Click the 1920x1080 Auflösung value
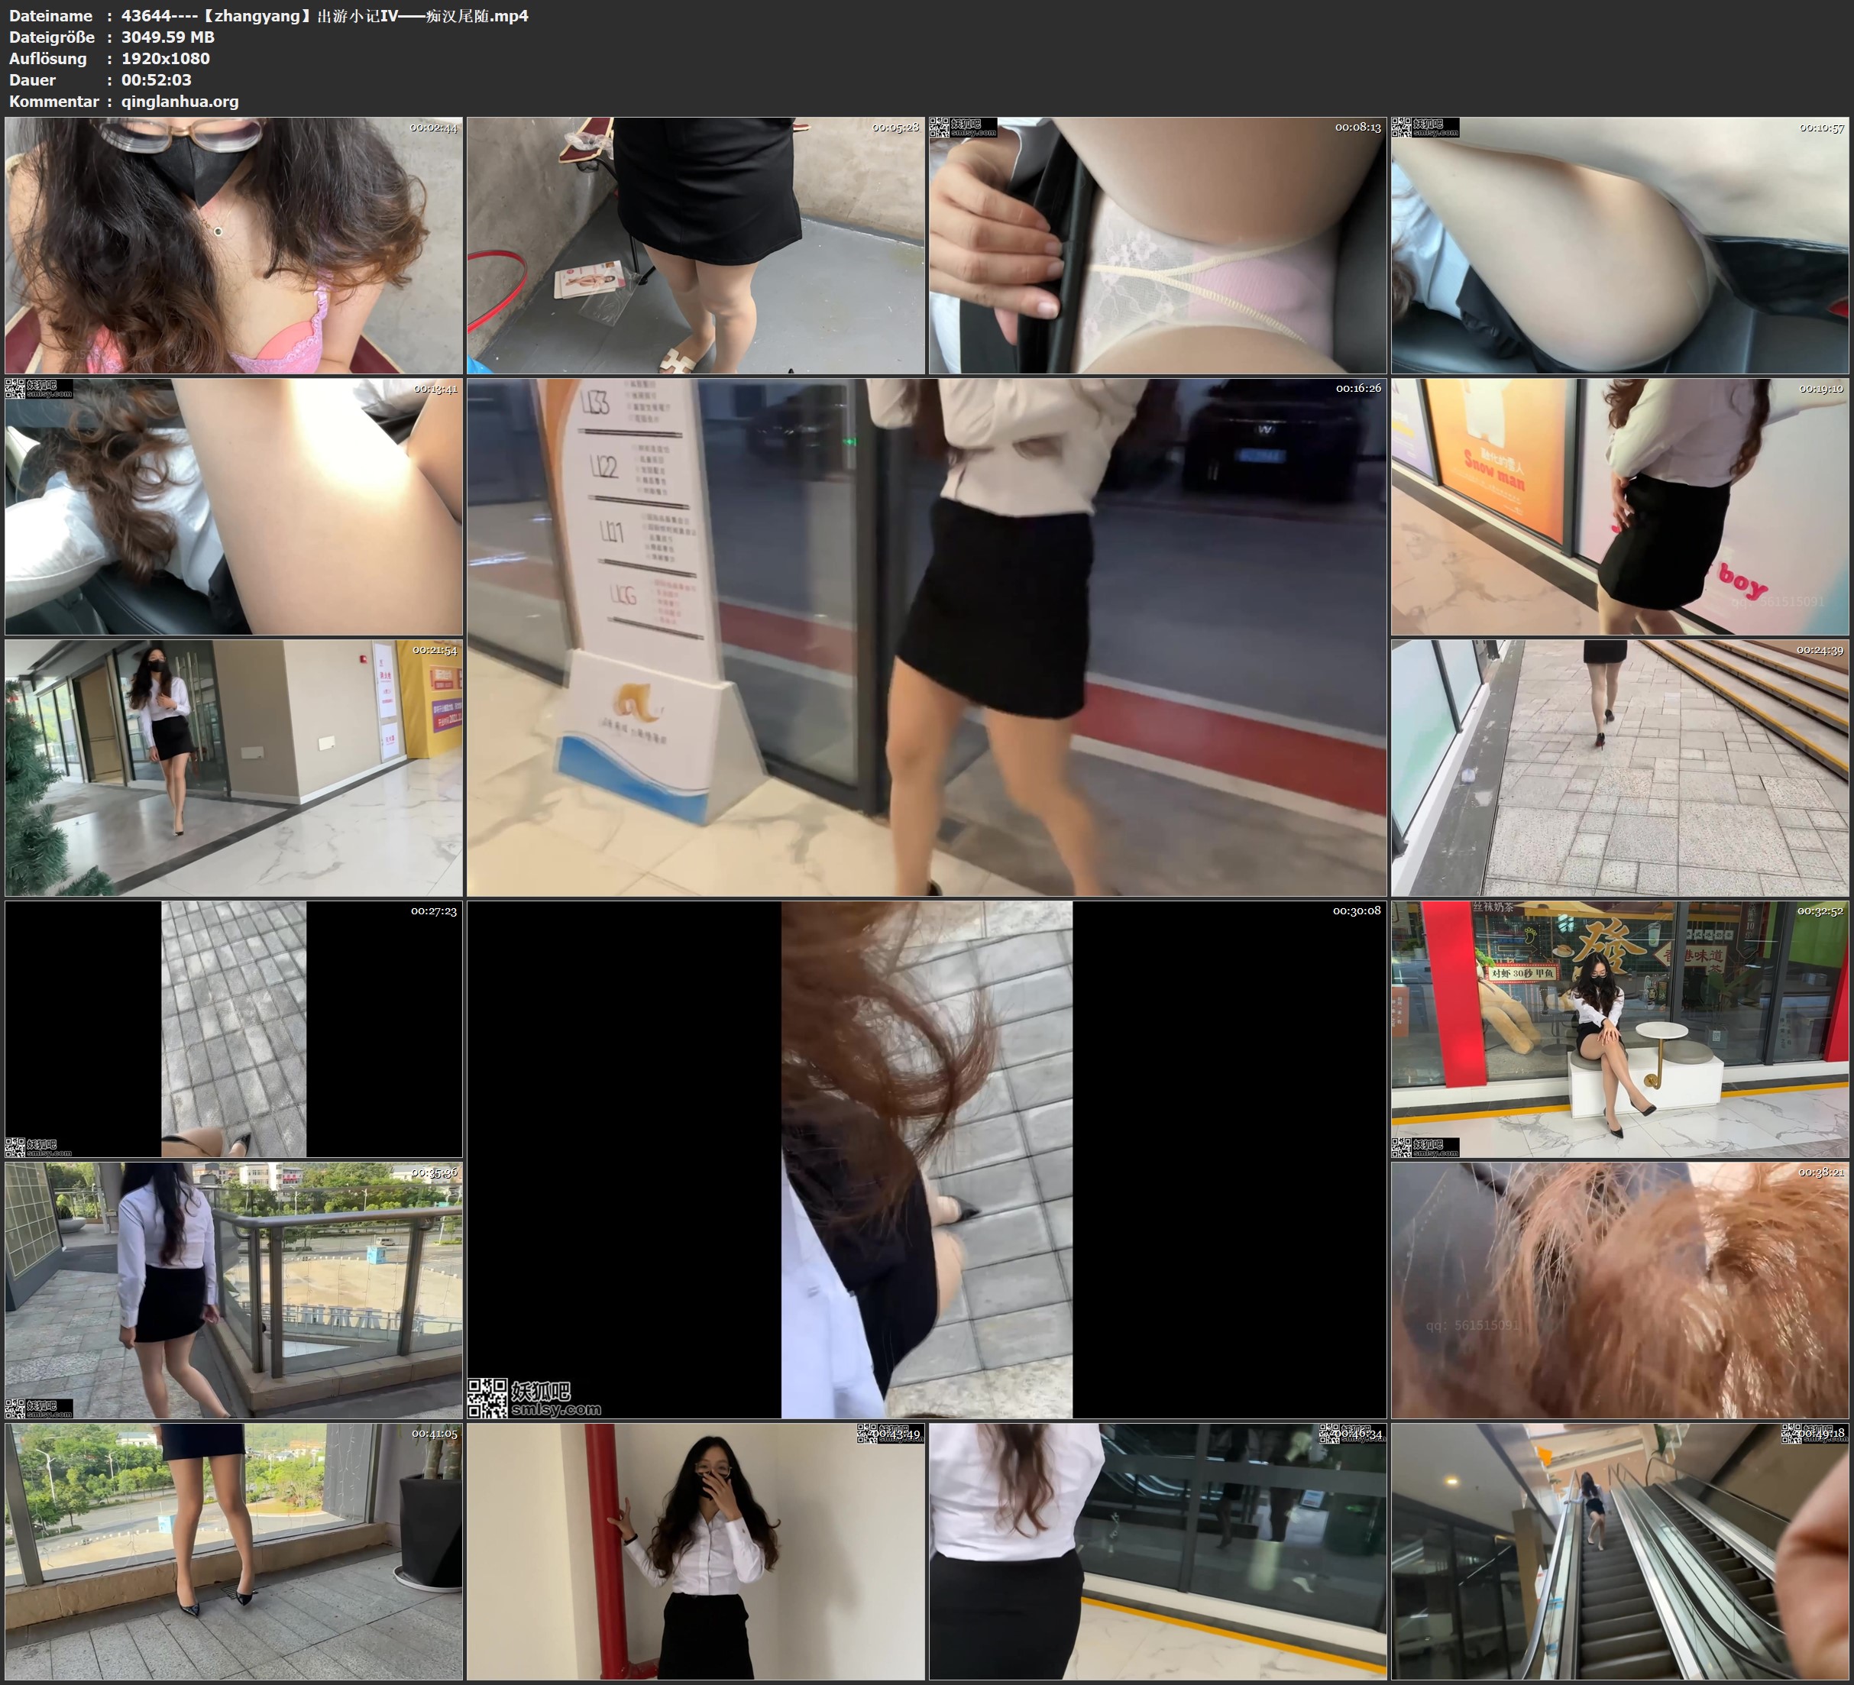 coord(166,58)
